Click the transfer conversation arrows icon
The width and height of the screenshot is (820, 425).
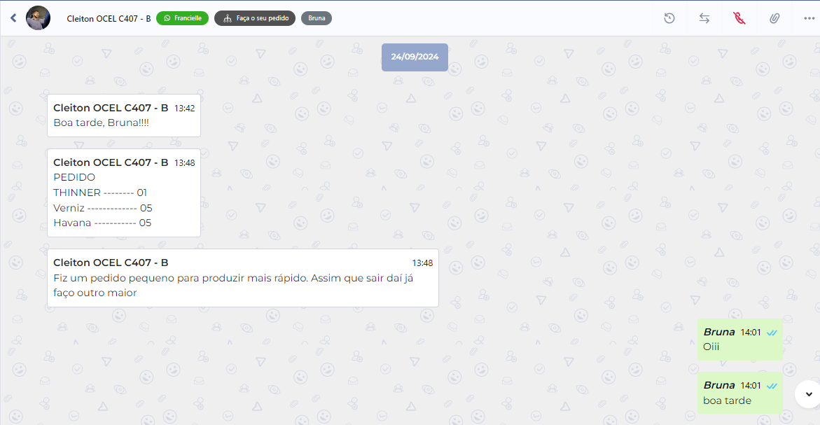704,18
